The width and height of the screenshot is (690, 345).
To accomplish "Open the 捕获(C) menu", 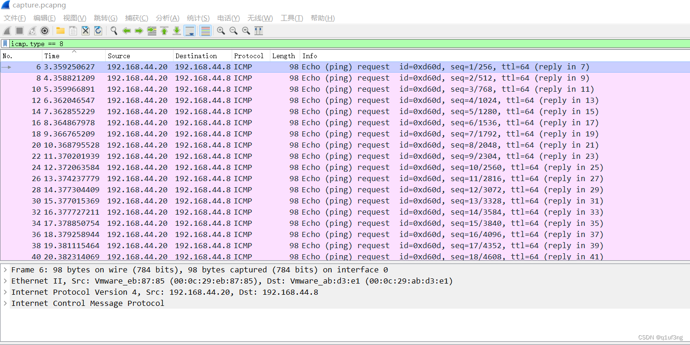I will 136,18.
